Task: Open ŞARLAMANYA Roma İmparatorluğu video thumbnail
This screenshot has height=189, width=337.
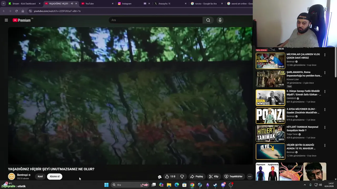Action: [x=270, y=79]
